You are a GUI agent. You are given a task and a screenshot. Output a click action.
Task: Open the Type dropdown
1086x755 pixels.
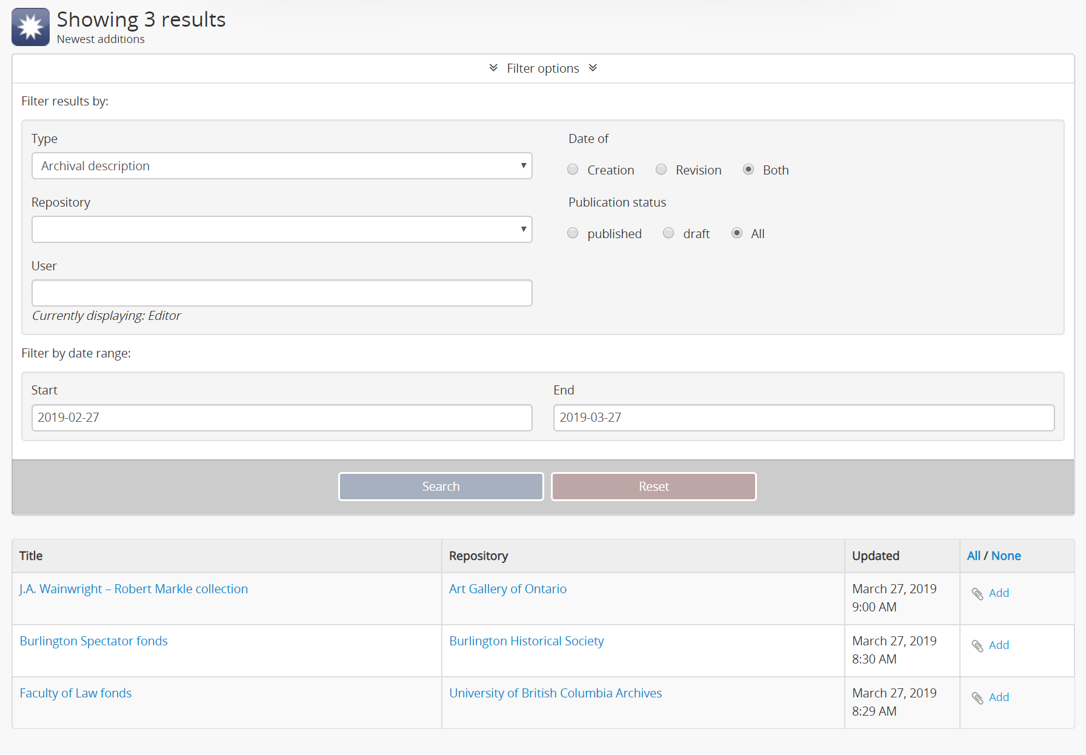282,166
